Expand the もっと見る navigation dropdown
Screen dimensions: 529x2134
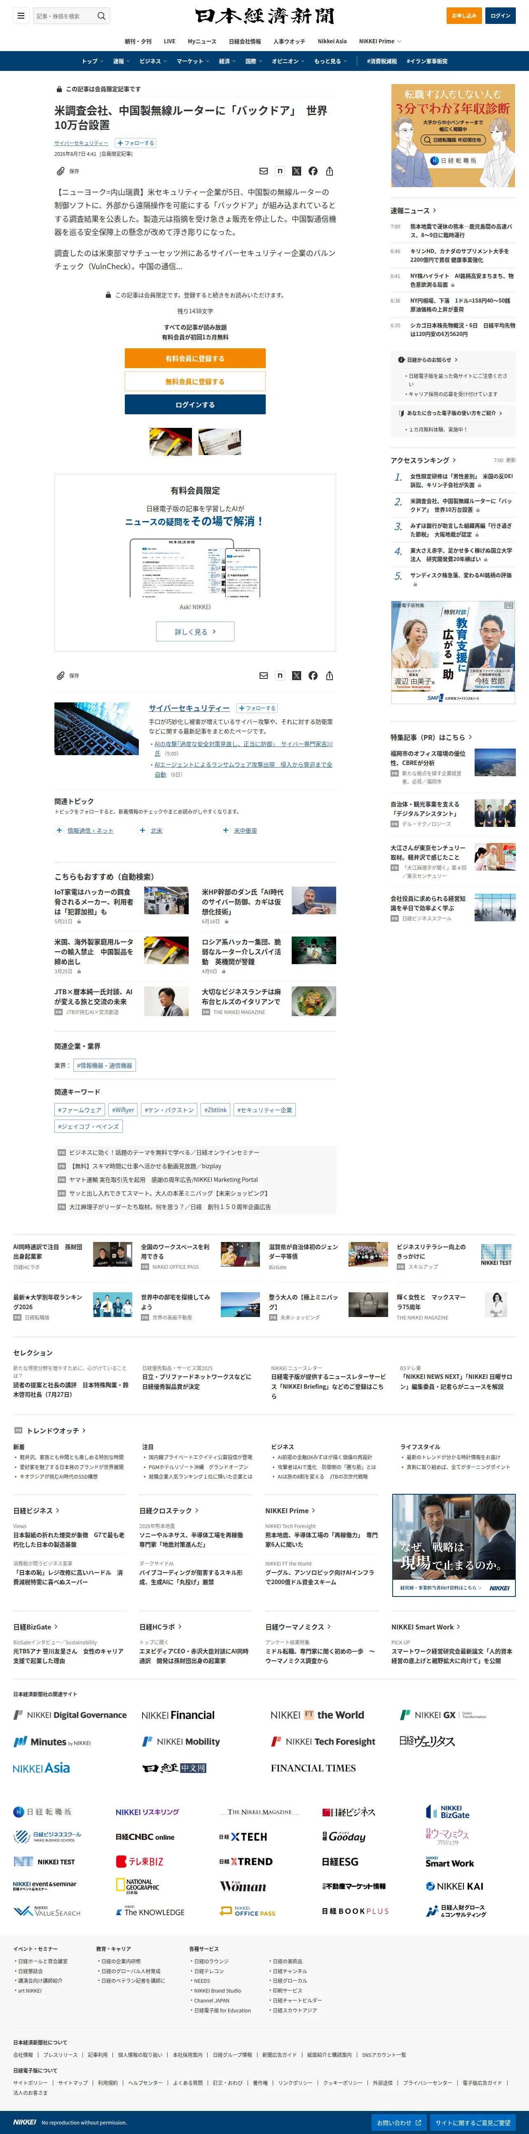pos(330,61)
